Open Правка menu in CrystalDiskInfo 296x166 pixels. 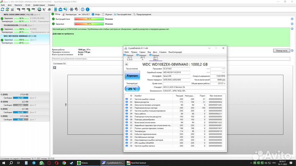[134, 52]
